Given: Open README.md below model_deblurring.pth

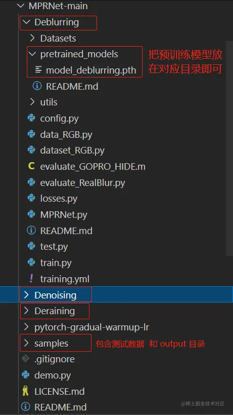Looking at the screenshot, I should [x=72, y=86].
